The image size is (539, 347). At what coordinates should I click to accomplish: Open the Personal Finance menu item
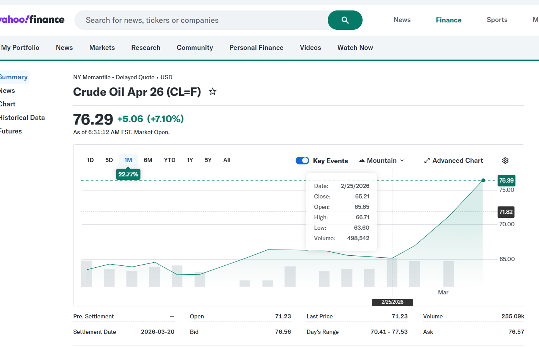click(x=256, y=48)
